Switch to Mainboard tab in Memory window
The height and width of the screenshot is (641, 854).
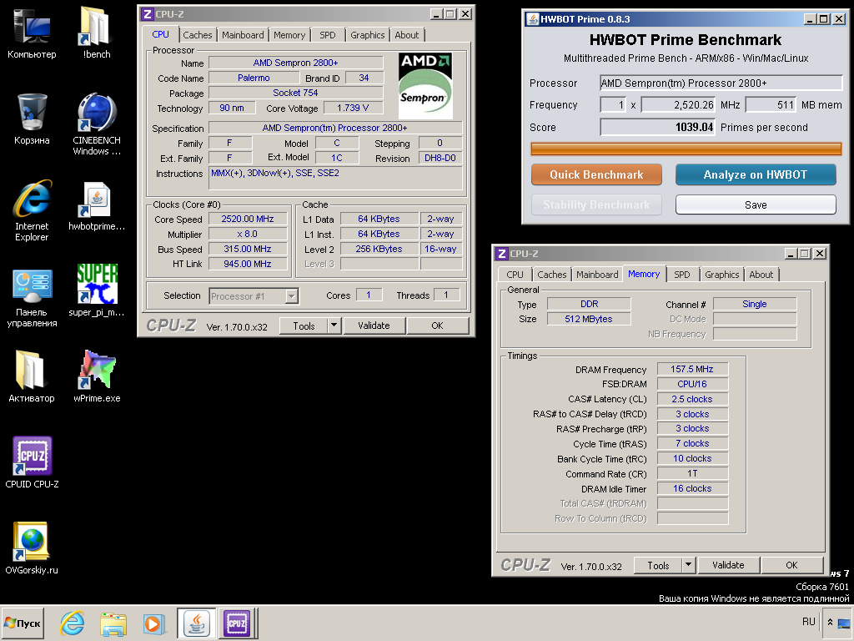597,275
